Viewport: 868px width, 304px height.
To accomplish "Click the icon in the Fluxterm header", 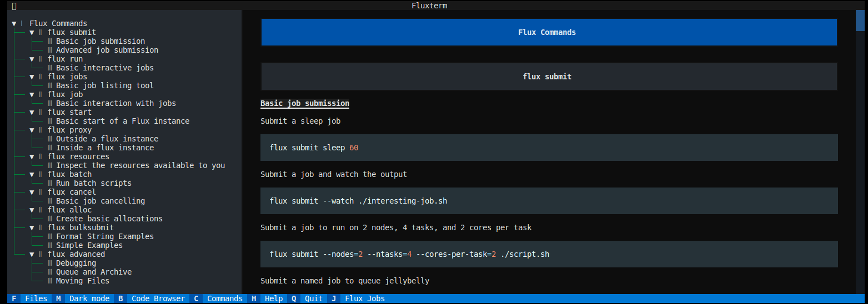I will click(x=14, y=6).
